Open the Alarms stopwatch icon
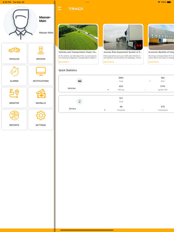This screenshot has width=174, height=232. pyautogui.click(x=14, y=72)
